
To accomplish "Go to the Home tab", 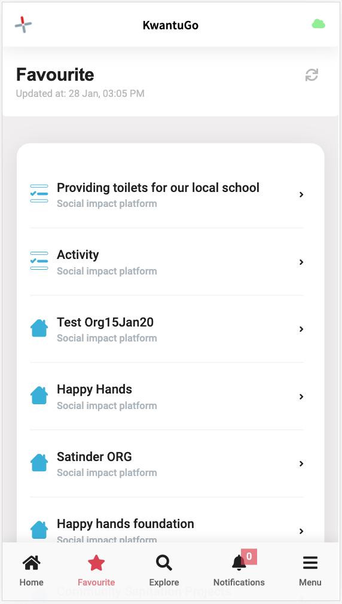I will [x=32, y=569].
